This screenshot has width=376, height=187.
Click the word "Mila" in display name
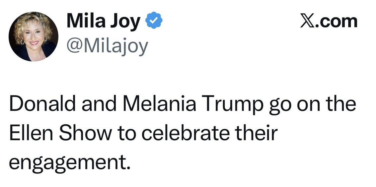point(86,21)
